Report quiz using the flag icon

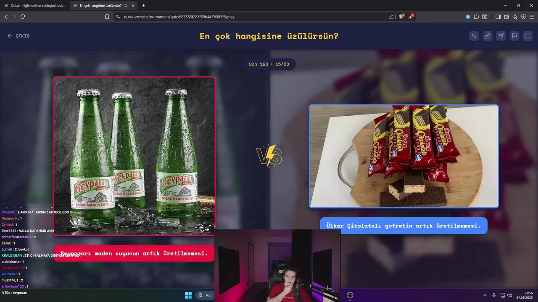click(x=514, y=36)
